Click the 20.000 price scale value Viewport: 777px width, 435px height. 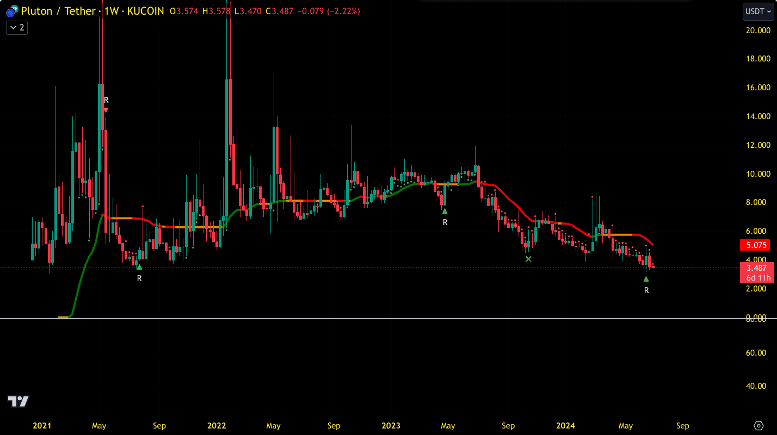pyautogui.click(x=758, y=30)
